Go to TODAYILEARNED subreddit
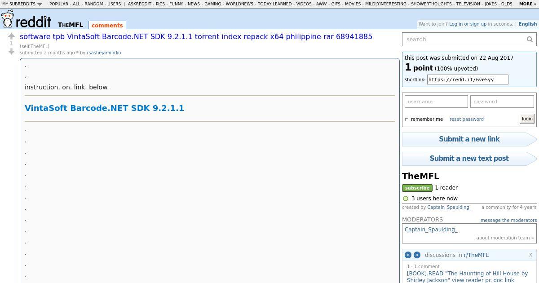 coord(274,4)
